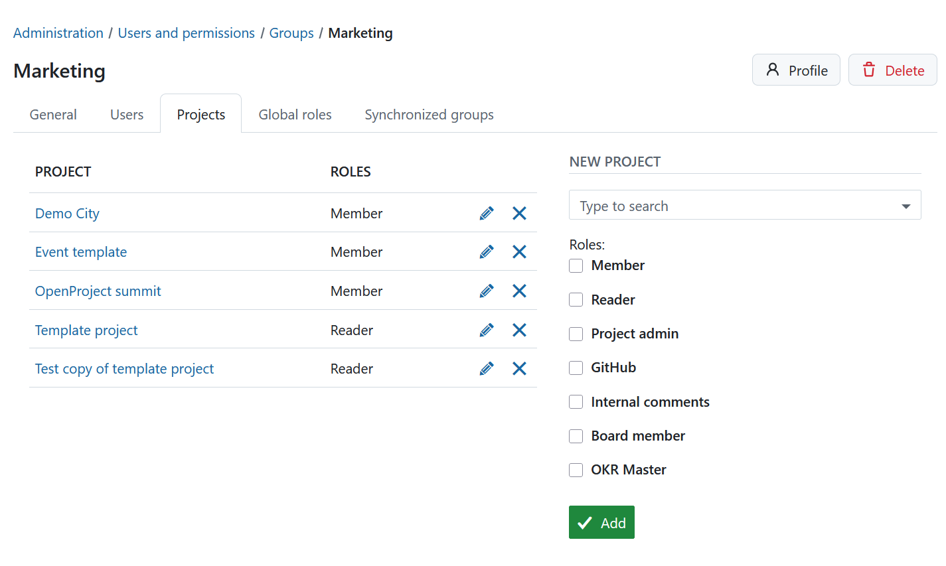Remove Event template with the X icon
The height and width of the screenshot is (566, 946).
pyautogui.click(x=518, y=251)
